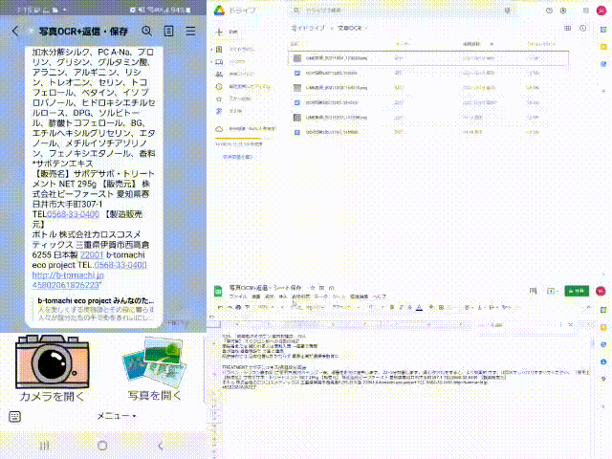The height and width of the screenshot is (459, 612).
Task: Click Undo in the Sheets toolbar
Action: pyautogui.click(x=220, y=308)
